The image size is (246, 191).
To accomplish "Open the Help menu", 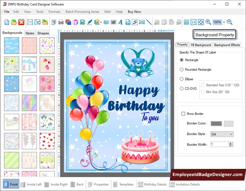I will point(119,11).
